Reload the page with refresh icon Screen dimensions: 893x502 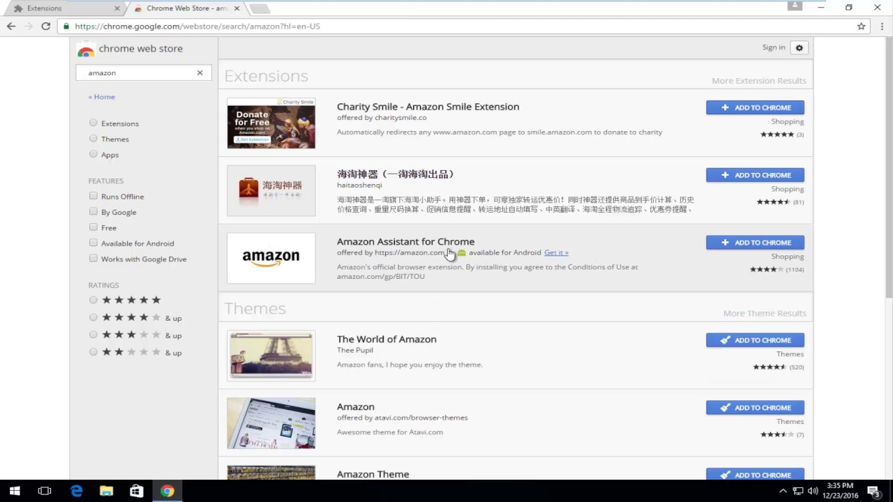[46, 26]
